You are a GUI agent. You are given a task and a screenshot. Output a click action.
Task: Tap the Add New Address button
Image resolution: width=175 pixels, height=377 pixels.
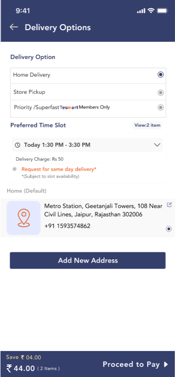[88, 261]
